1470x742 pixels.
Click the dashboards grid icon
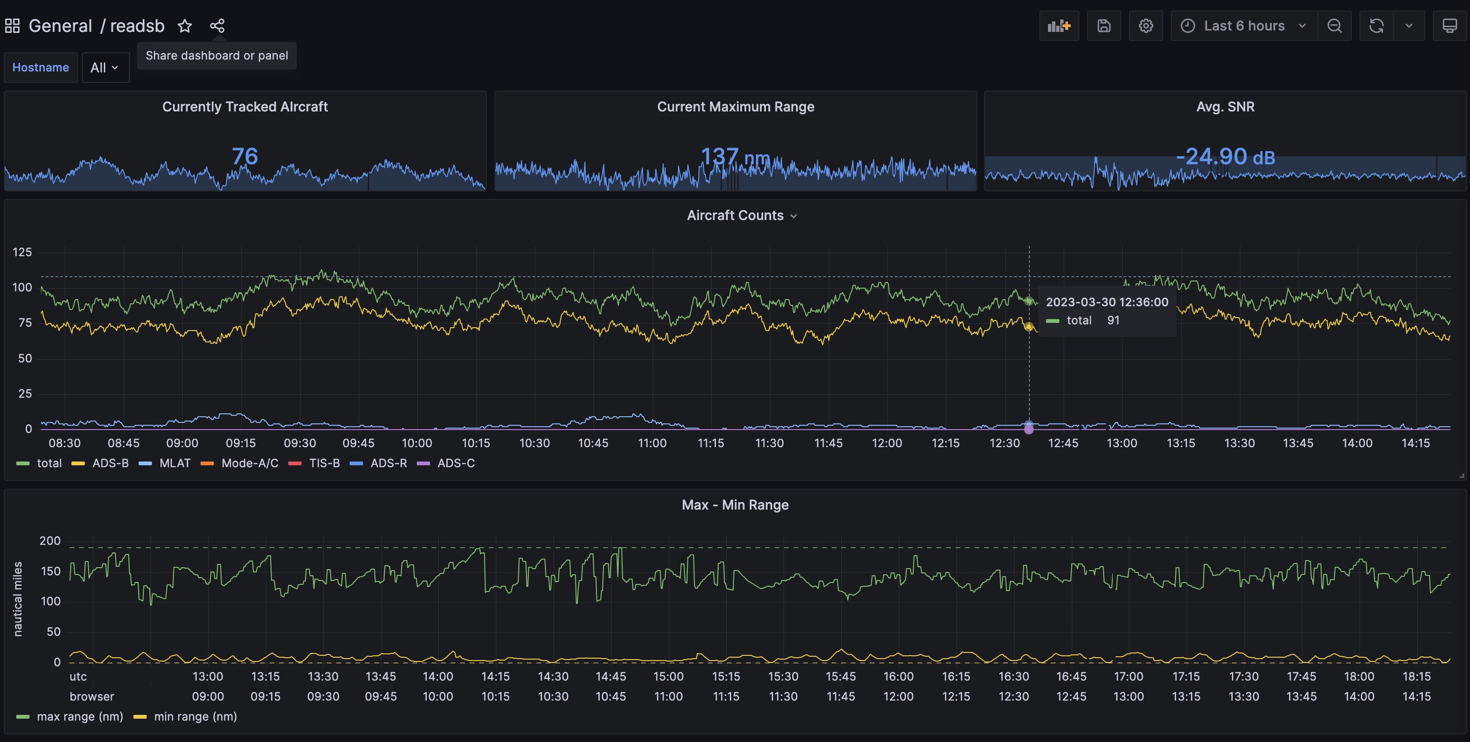pyautogui.click(x=12, y=26)
